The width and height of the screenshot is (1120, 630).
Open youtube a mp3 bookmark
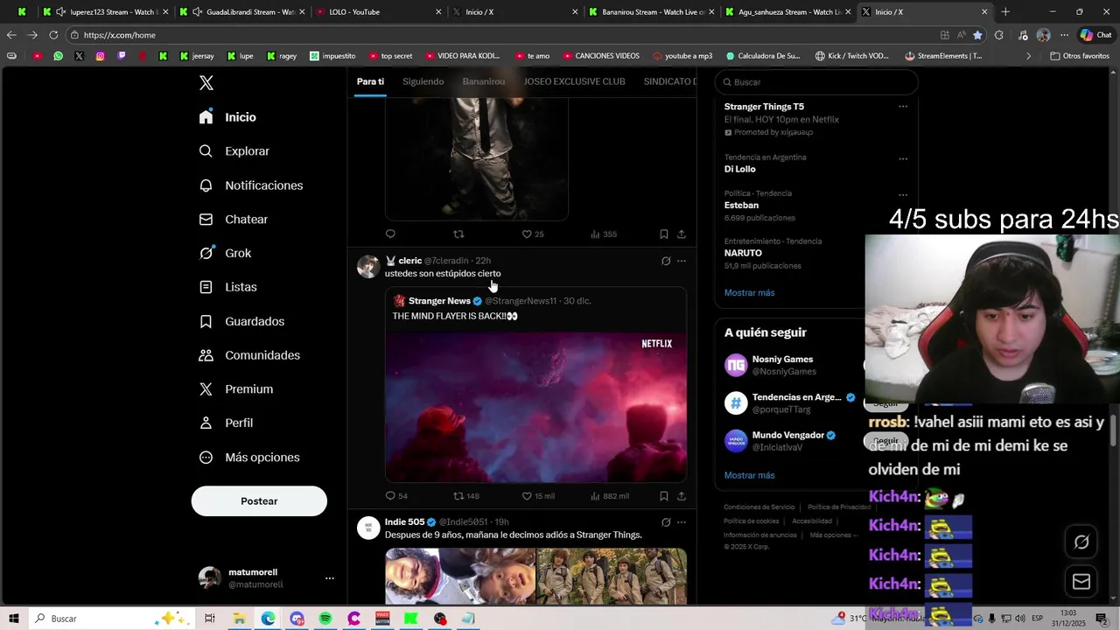[x=682, y=56]
